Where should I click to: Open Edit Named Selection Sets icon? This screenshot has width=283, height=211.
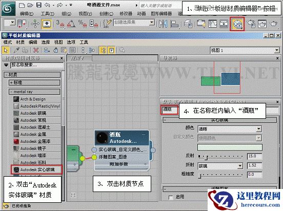pyautogui.click(x=107, y=24)
